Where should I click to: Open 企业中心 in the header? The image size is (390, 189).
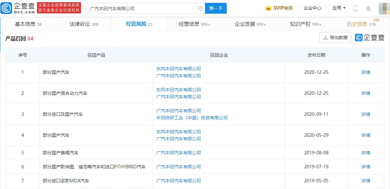click(313, 8)
